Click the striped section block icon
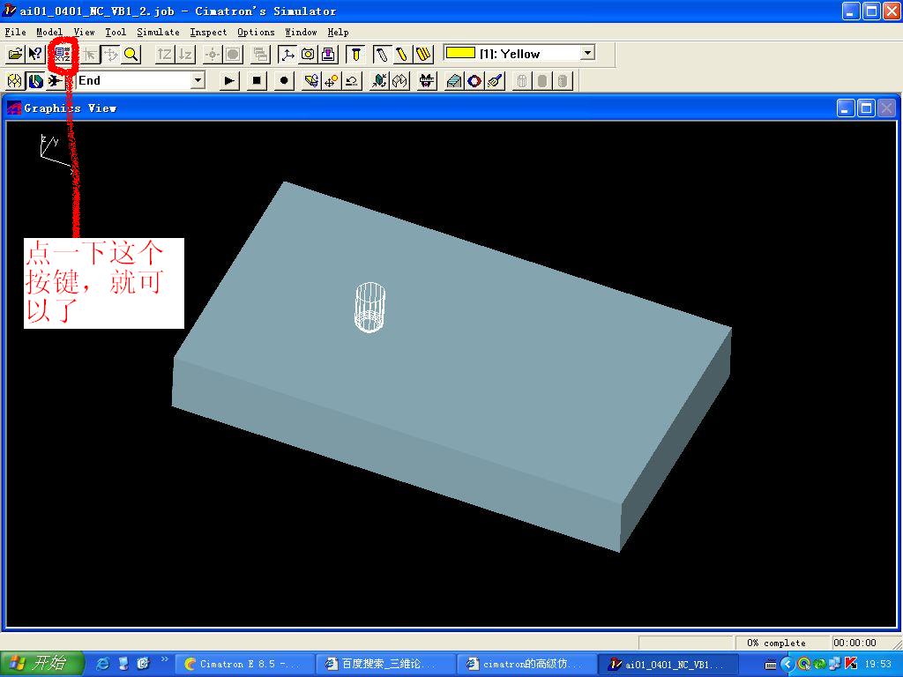Viewport: 903px width, 677px height. (x=454, y=80)
